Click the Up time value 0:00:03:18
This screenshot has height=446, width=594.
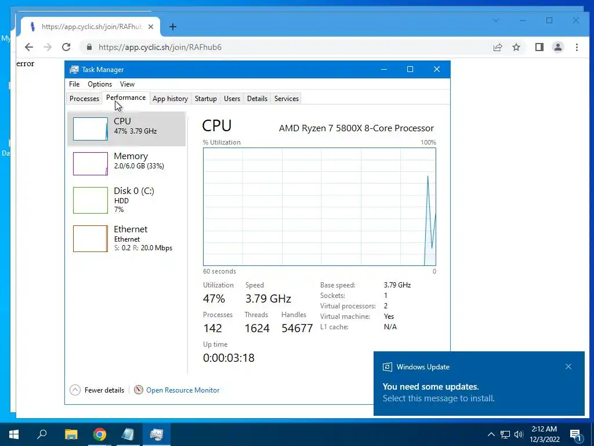pos(229,358)
